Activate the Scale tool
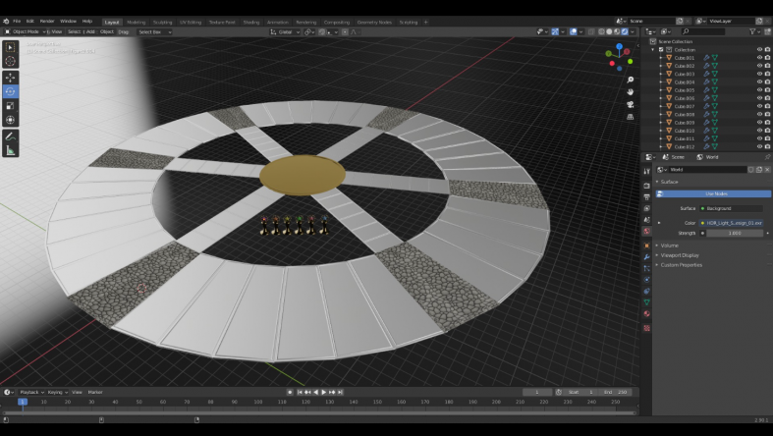 (11, 105)
